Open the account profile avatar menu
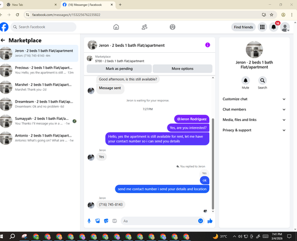297x241 pixels. 285,27
